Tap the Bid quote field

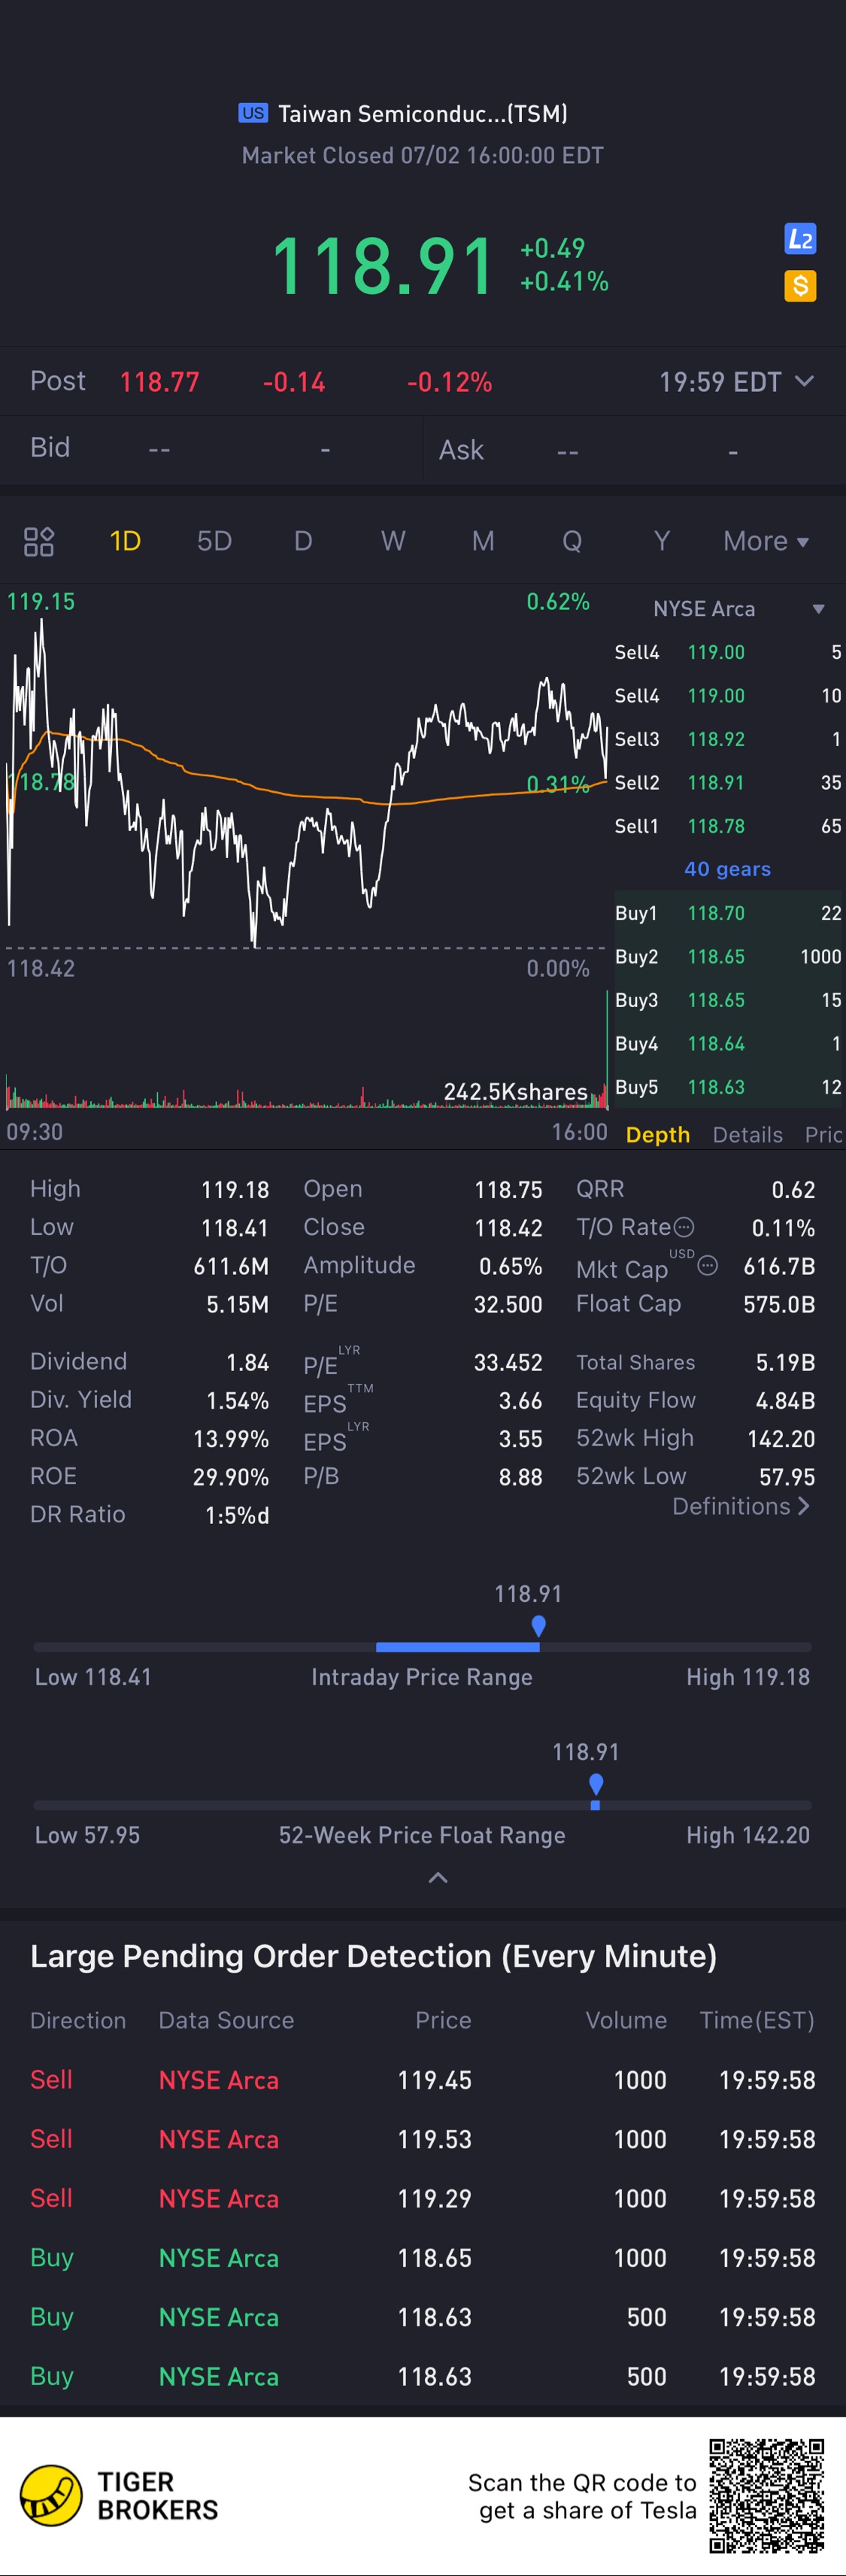[211, 449]
